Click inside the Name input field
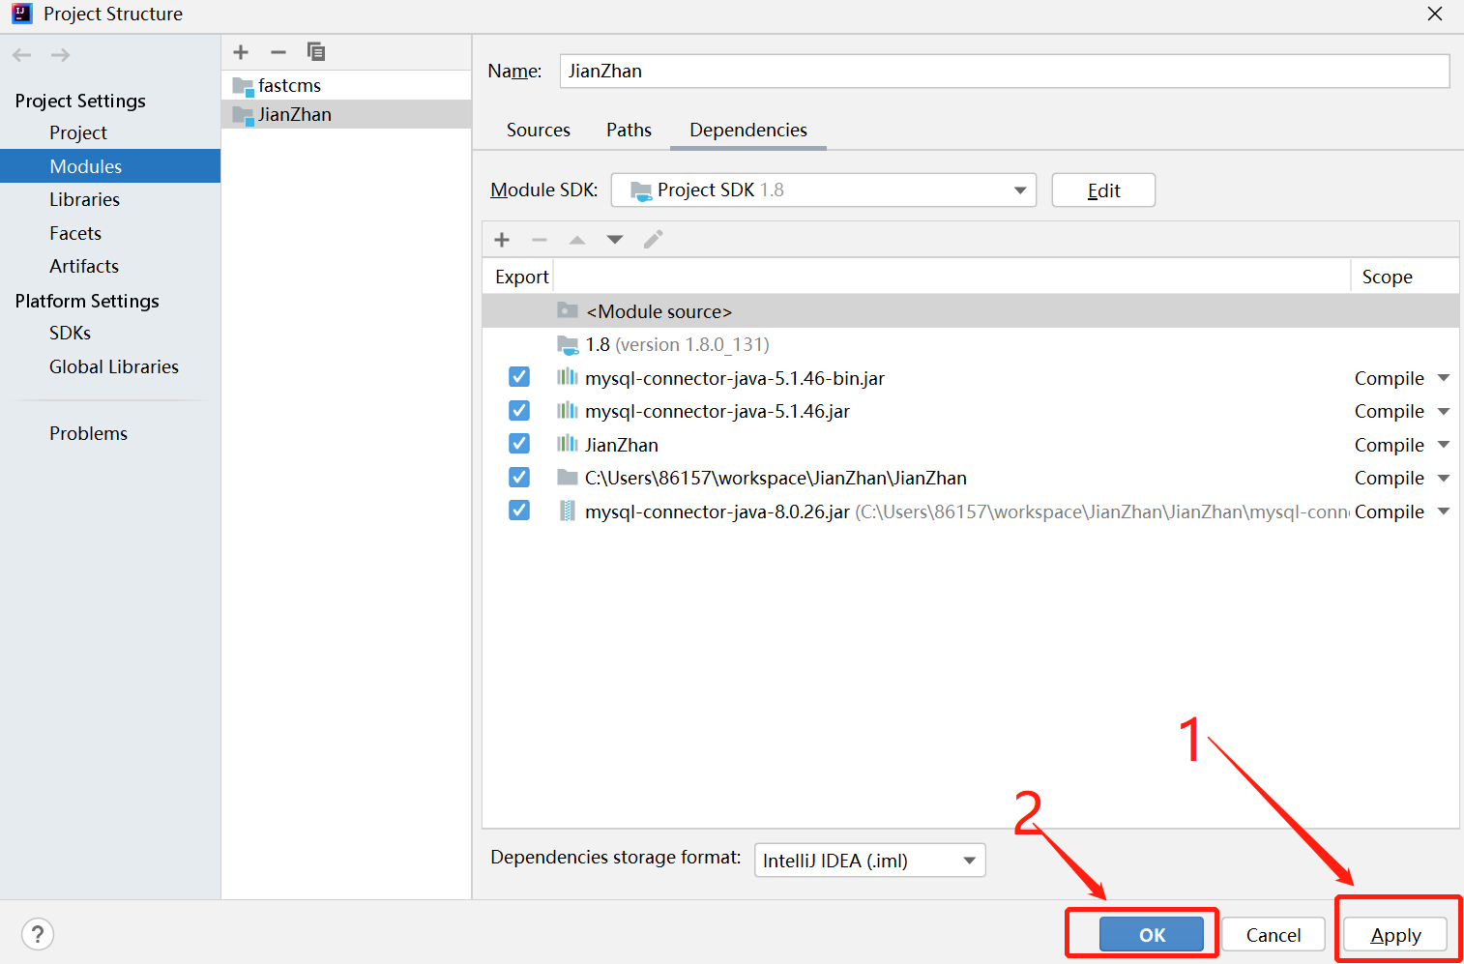The width and height of the screenshot is (1464, 964). [x=1004, y=71]
